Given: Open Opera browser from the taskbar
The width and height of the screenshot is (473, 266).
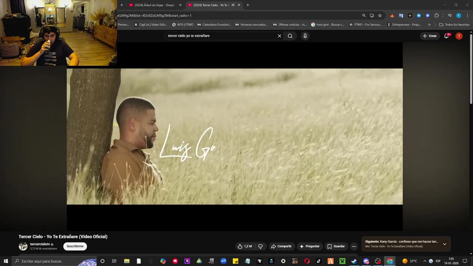Looking at the screenshot, I should [x=307, y=261].
